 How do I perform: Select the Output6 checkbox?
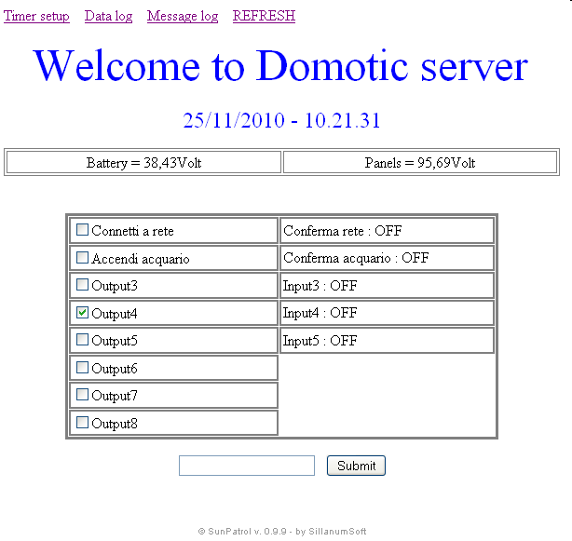pyautogui.click(x=83, y=368)
